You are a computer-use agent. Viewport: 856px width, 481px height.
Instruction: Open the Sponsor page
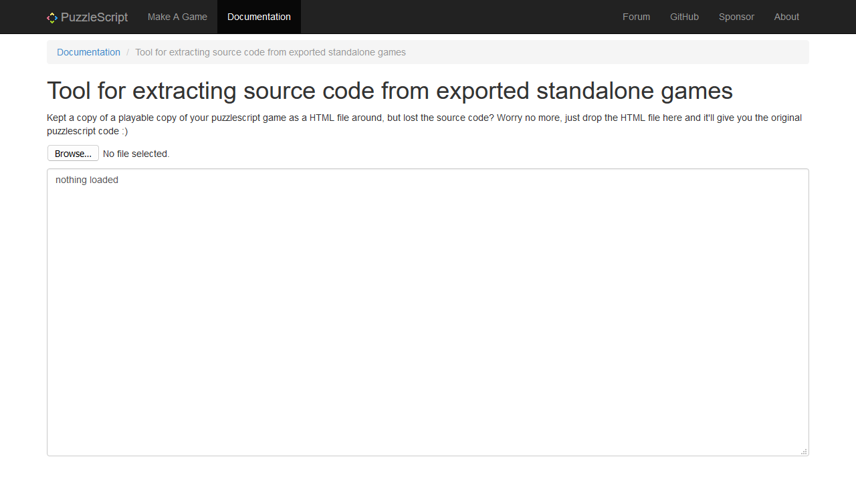pyautogui.click(x=736, y=17)
